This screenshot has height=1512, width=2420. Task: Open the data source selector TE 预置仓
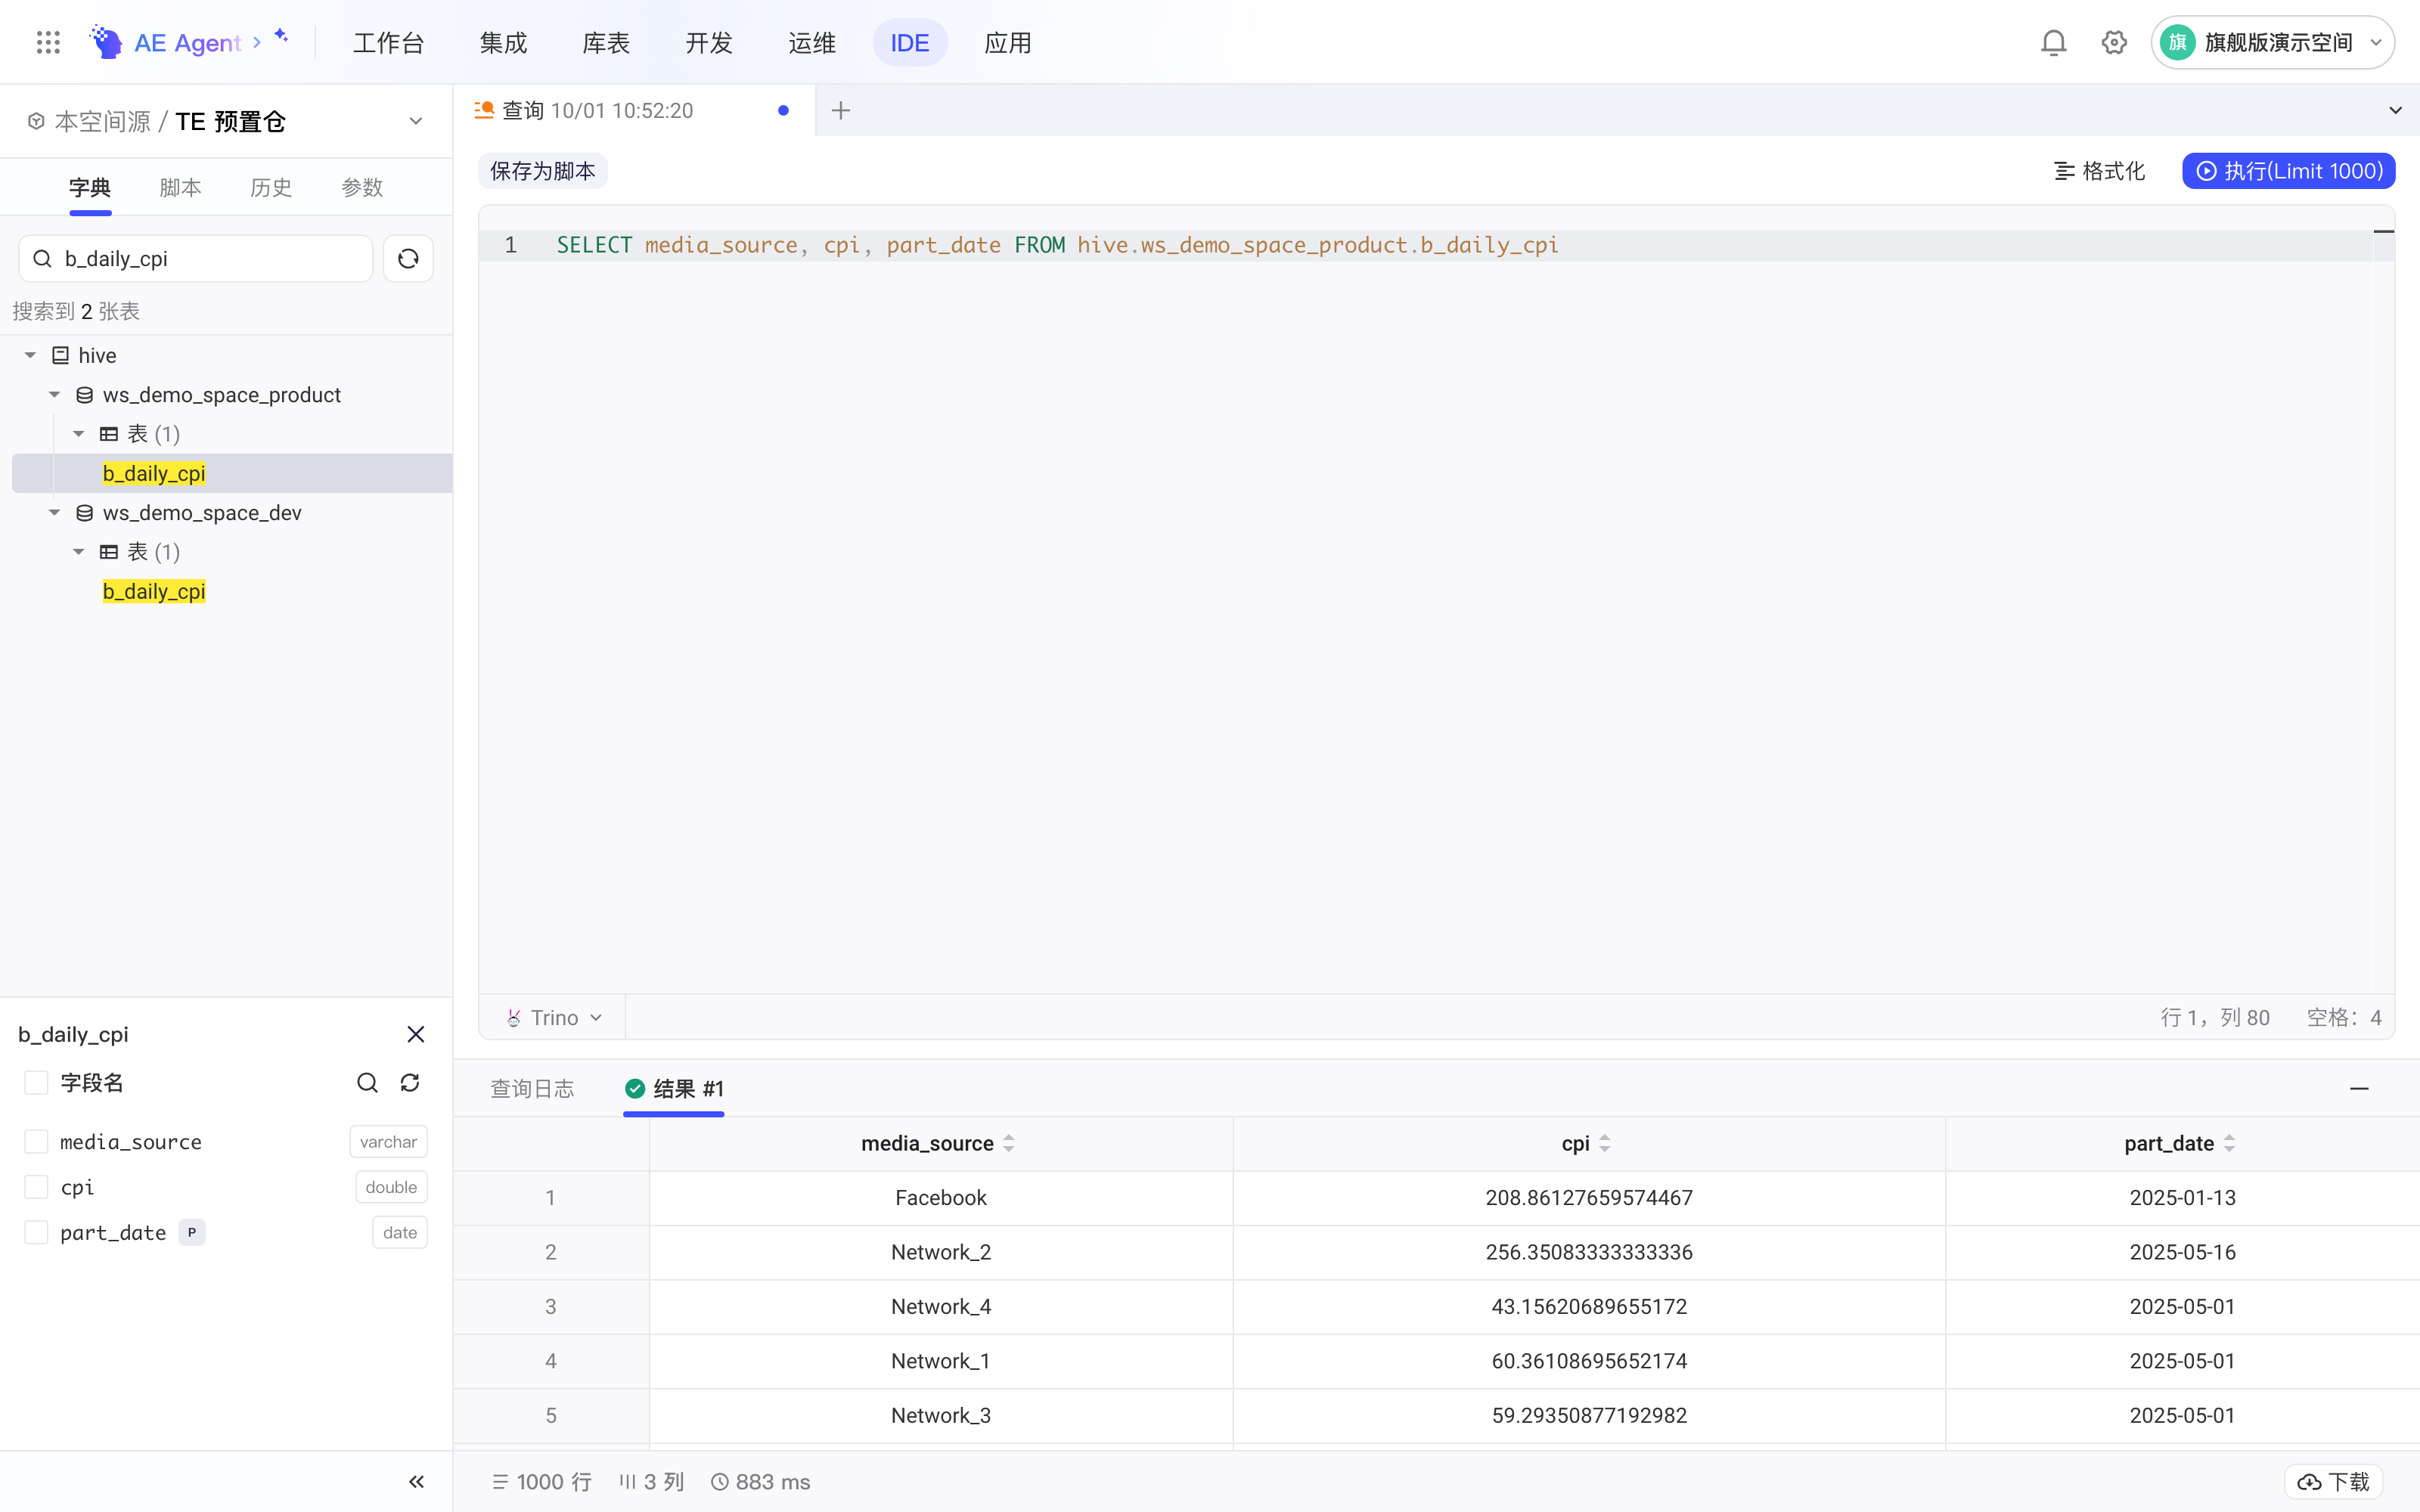pos(226,121)
